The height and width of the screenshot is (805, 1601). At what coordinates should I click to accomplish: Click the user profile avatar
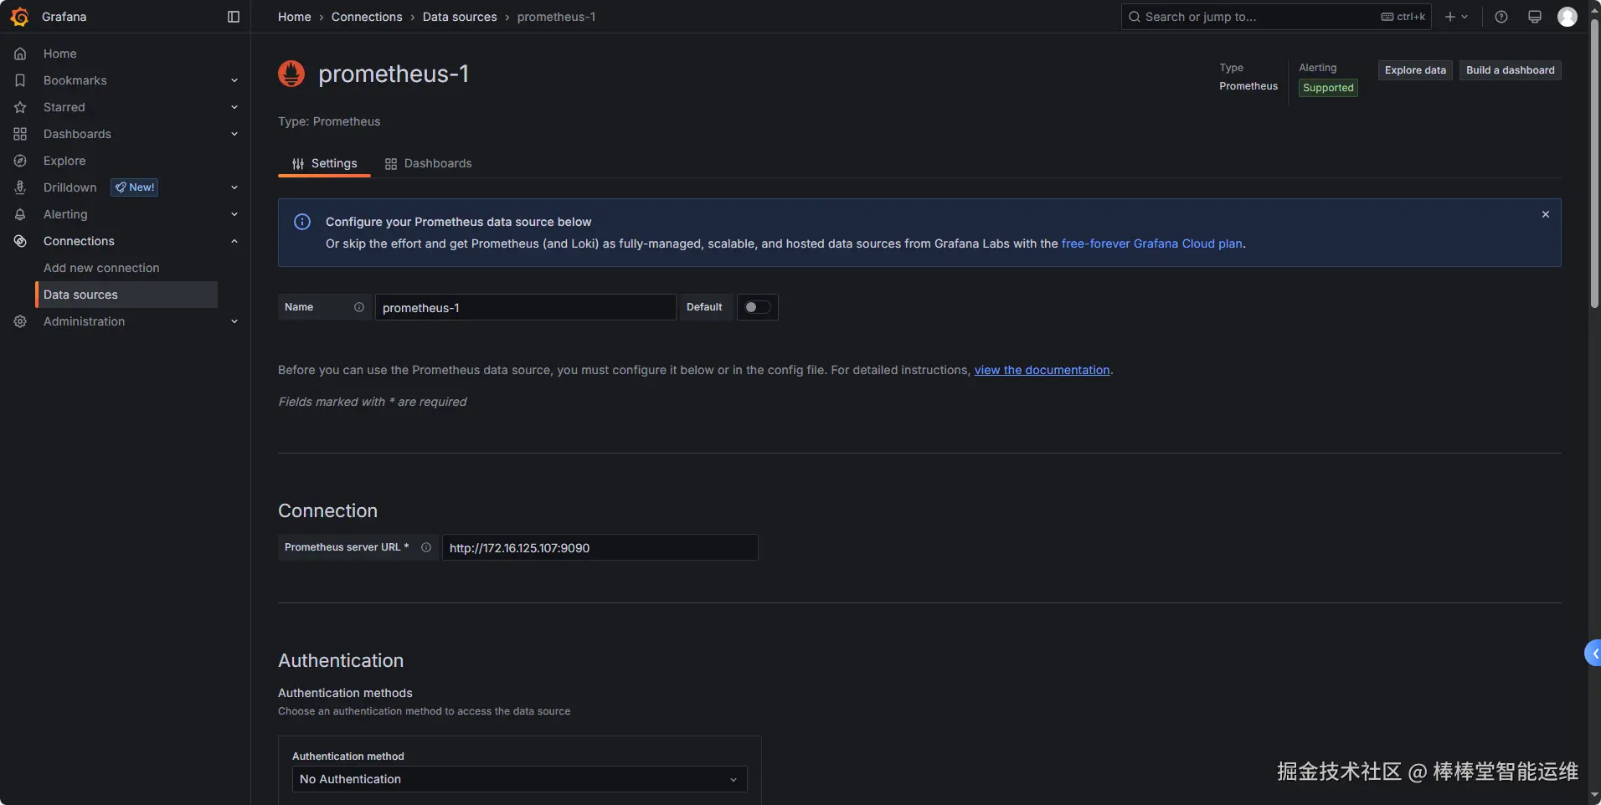pyautogui.click(x=1567, y=17)
